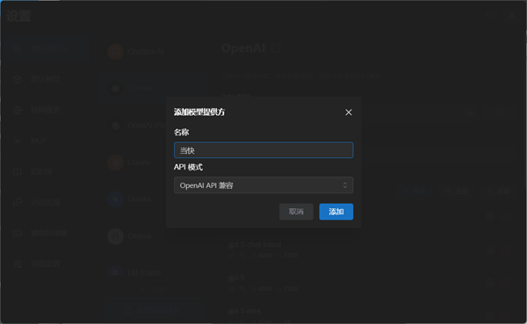The width and height of the screenshot is (527, 324).
Task: Close the 添加模型提供方 dialog with X
Action: (x=349, y=112)
